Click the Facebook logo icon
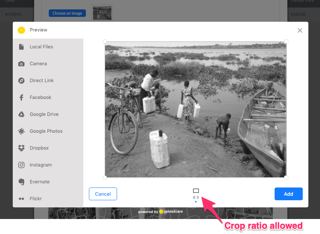 (x=21, y=97)
